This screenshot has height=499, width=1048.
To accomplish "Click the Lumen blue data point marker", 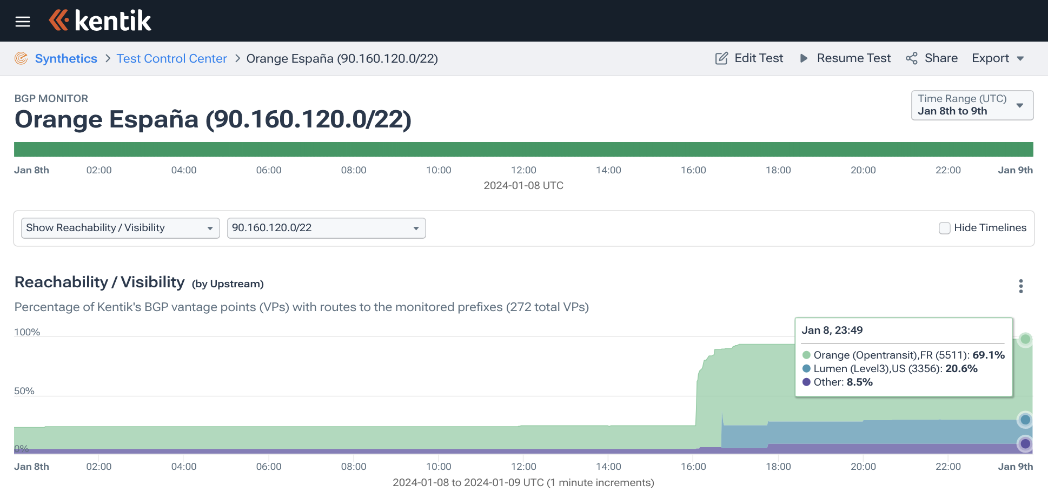I will point(1025,420).
